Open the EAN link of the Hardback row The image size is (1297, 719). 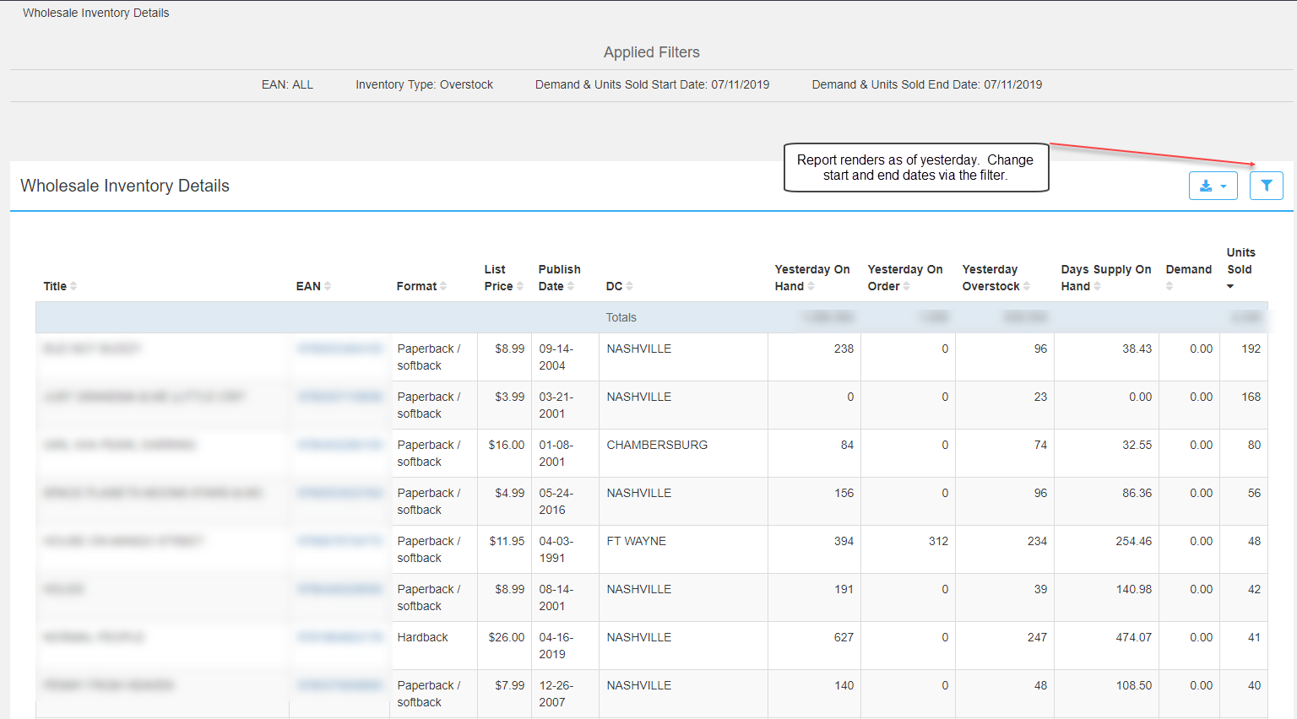[x=338, y=637]
